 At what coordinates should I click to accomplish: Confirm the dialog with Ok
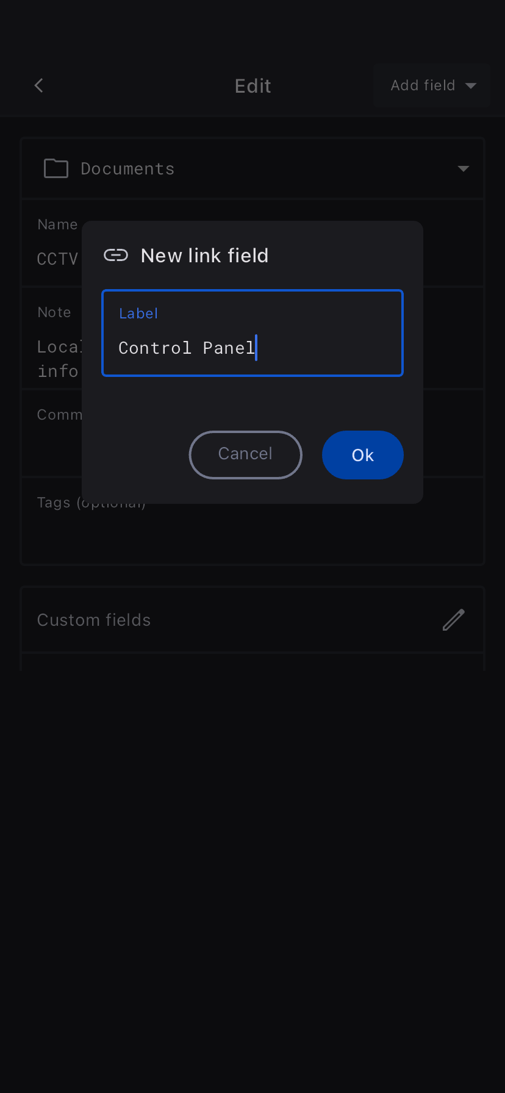[362, 455]
